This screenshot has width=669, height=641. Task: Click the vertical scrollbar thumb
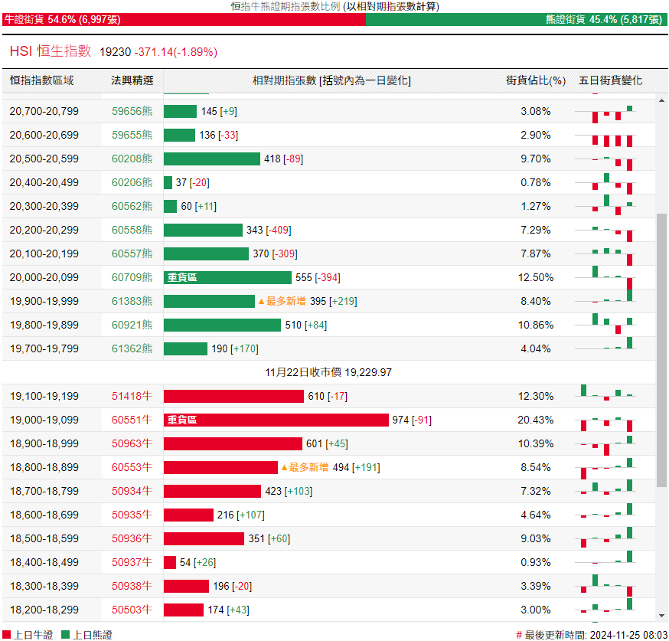tap(662, 348)
